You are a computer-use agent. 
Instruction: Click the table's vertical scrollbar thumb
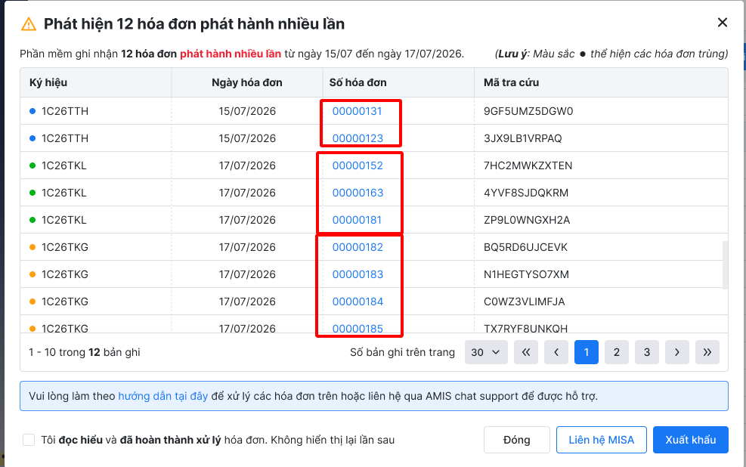[725, 265]
